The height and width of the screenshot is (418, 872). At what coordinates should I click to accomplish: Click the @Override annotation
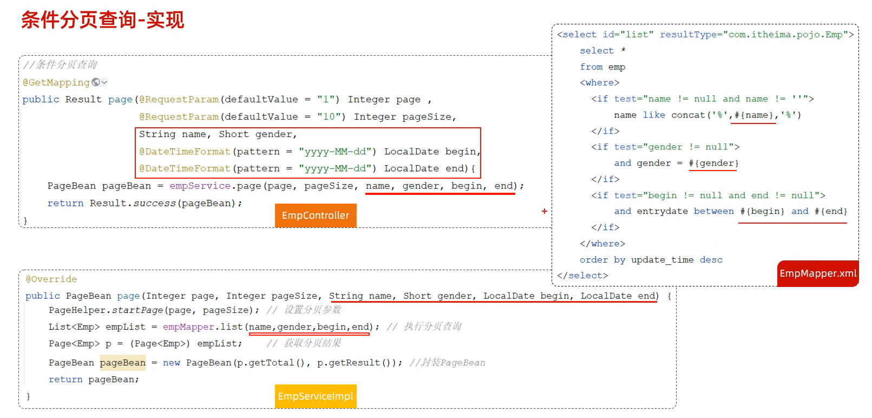point(51,279)
